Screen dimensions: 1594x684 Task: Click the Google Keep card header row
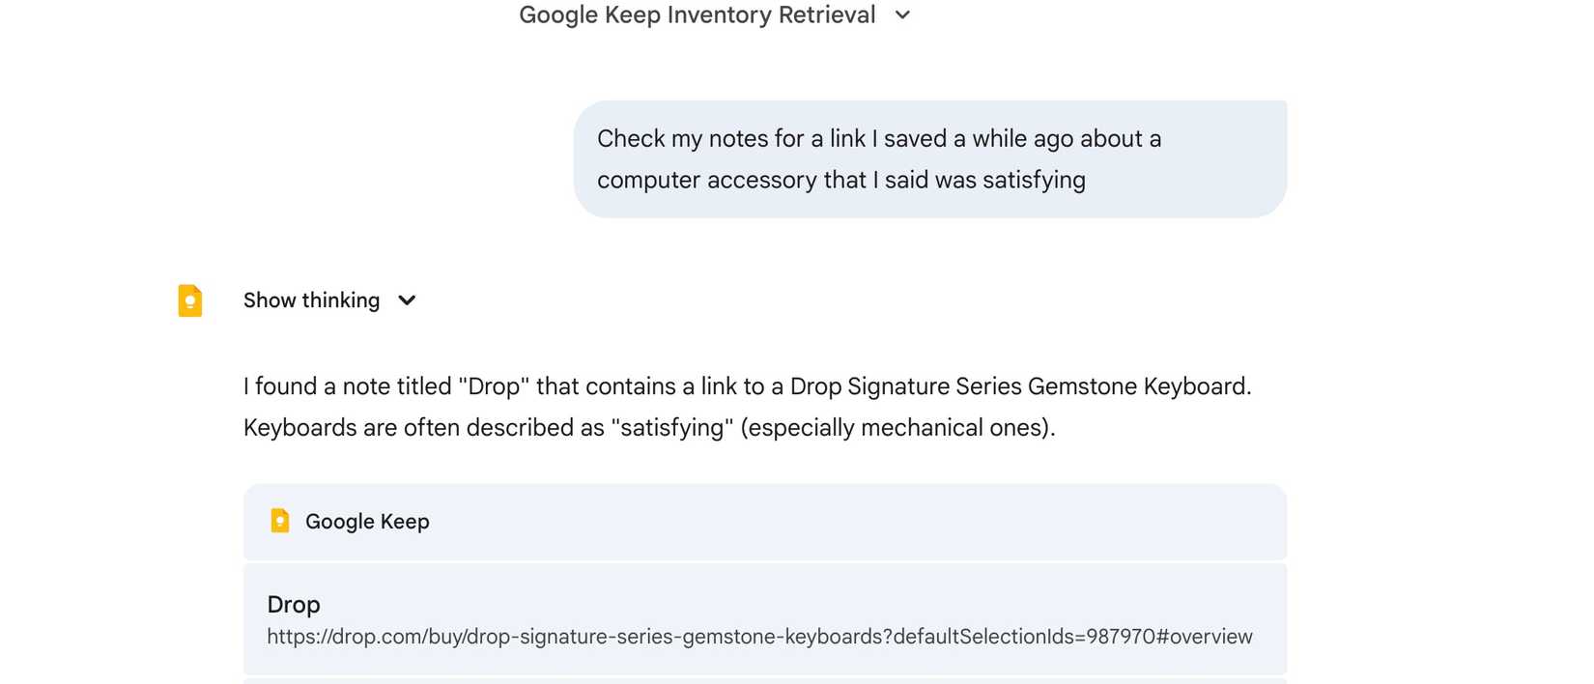(765, 522)
